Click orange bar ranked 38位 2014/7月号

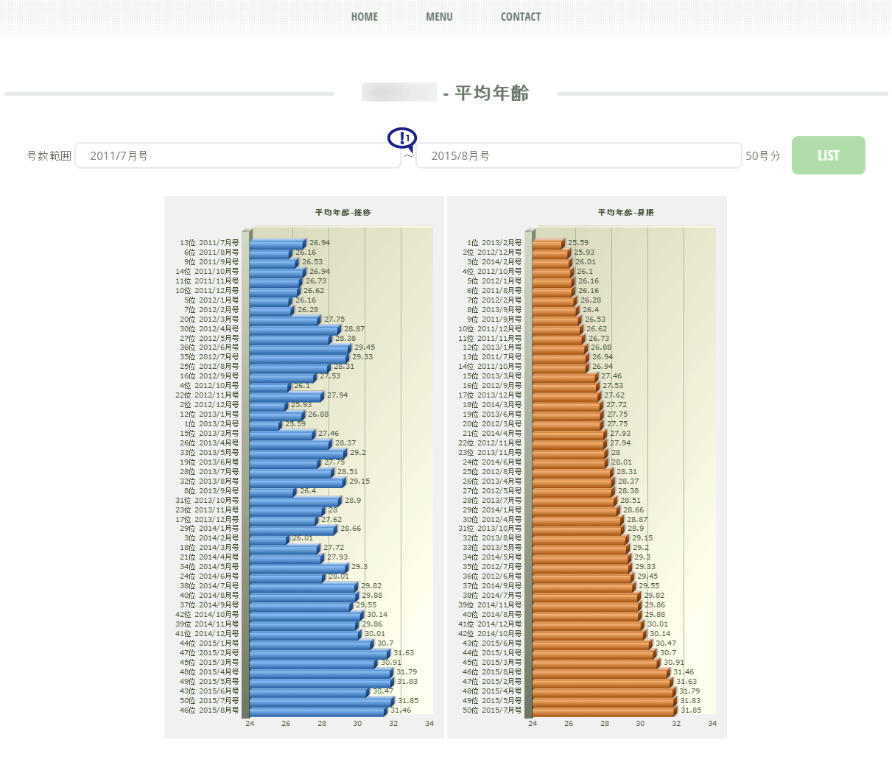coord(585,596)
